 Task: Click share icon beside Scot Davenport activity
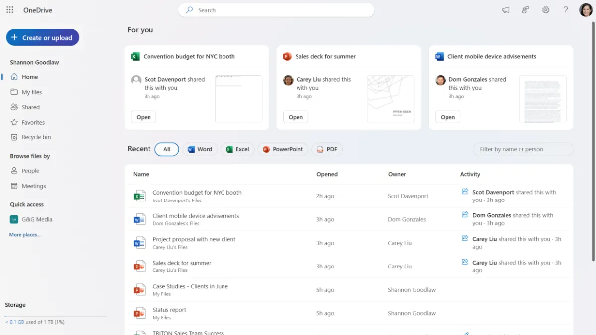point(465,191)
